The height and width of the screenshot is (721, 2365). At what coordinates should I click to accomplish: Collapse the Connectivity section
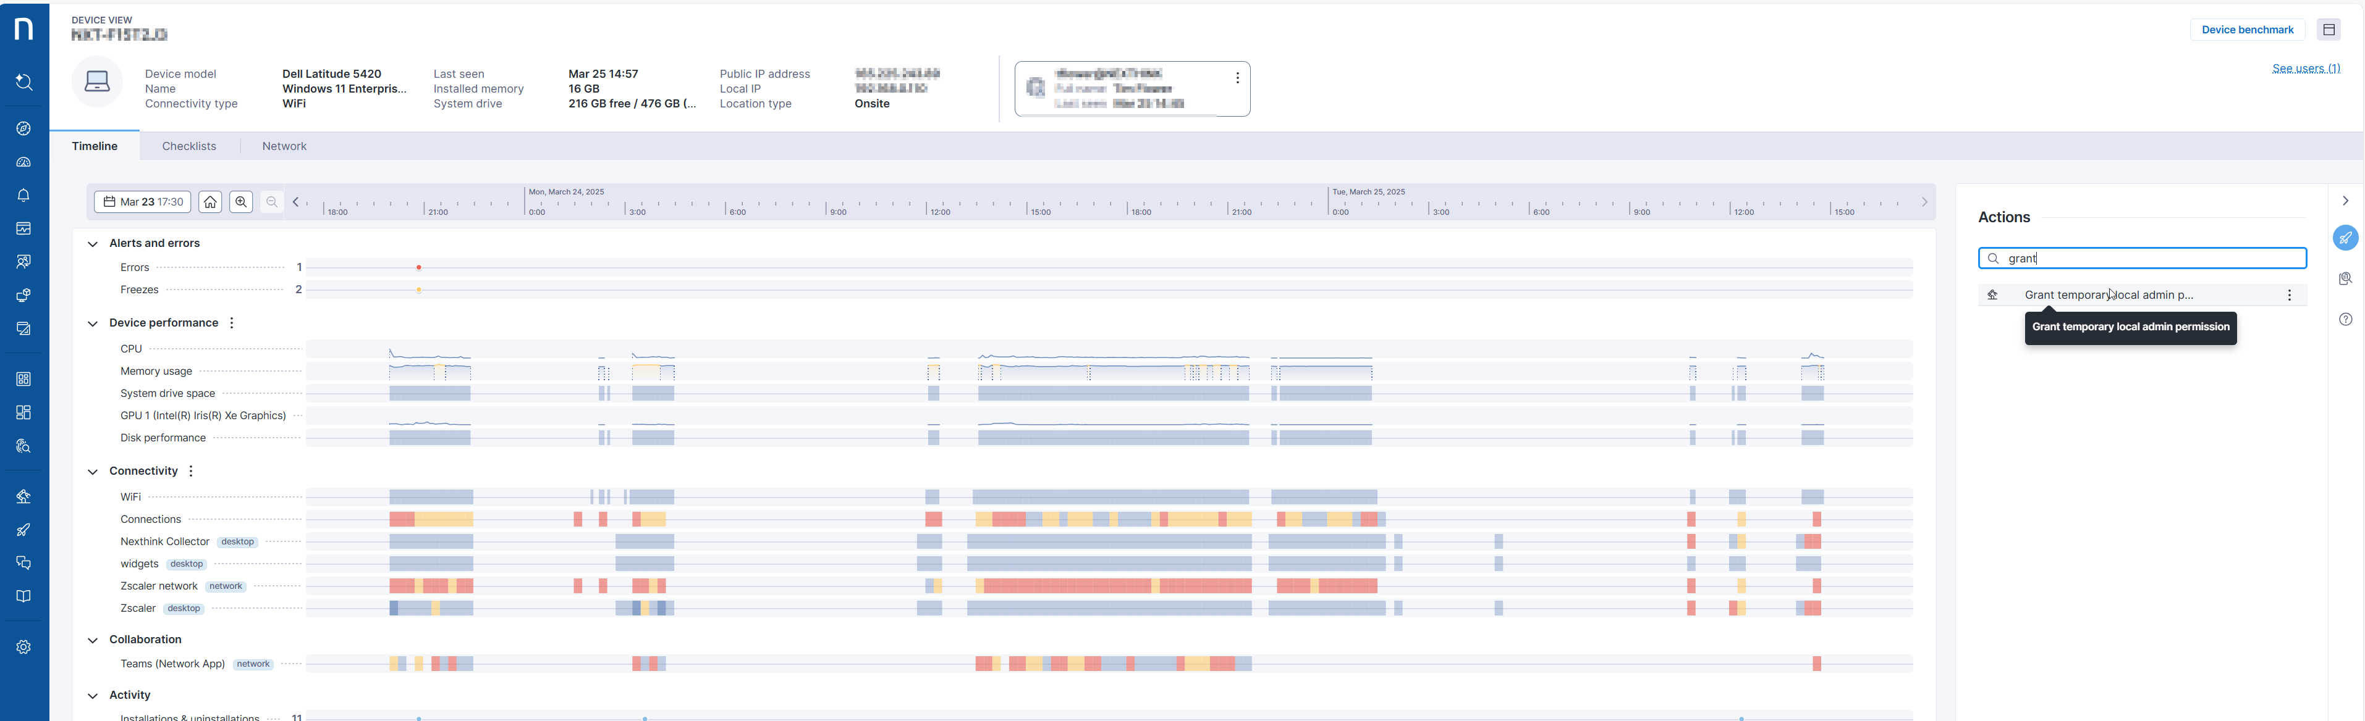(93, 472)
